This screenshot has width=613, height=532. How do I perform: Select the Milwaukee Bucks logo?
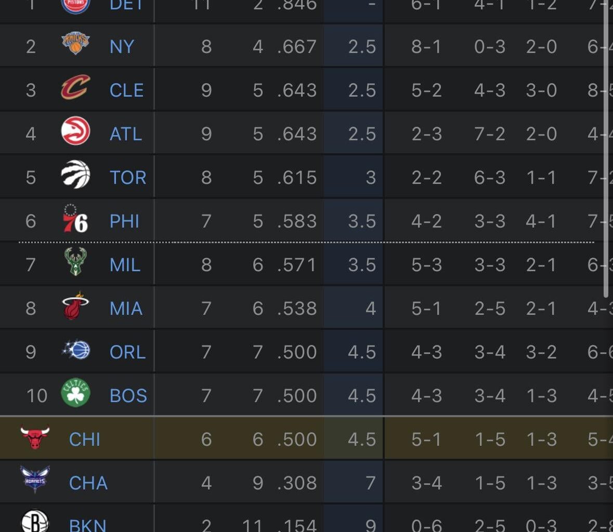pos(75,264)
